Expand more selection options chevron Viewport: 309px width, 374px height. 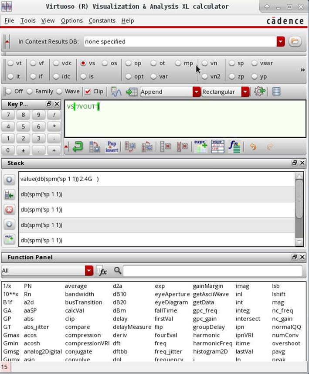(302, 70)
